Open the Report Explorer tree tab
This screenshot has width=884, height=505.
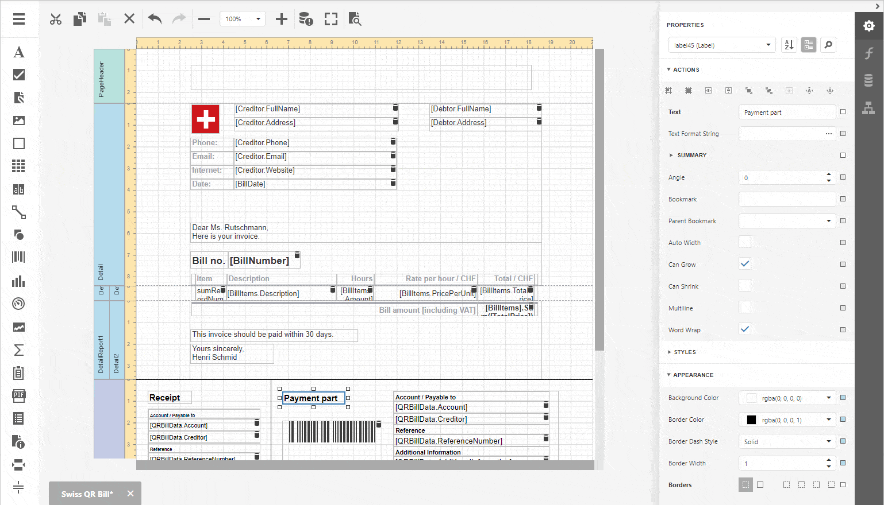(x=869, y=107)
